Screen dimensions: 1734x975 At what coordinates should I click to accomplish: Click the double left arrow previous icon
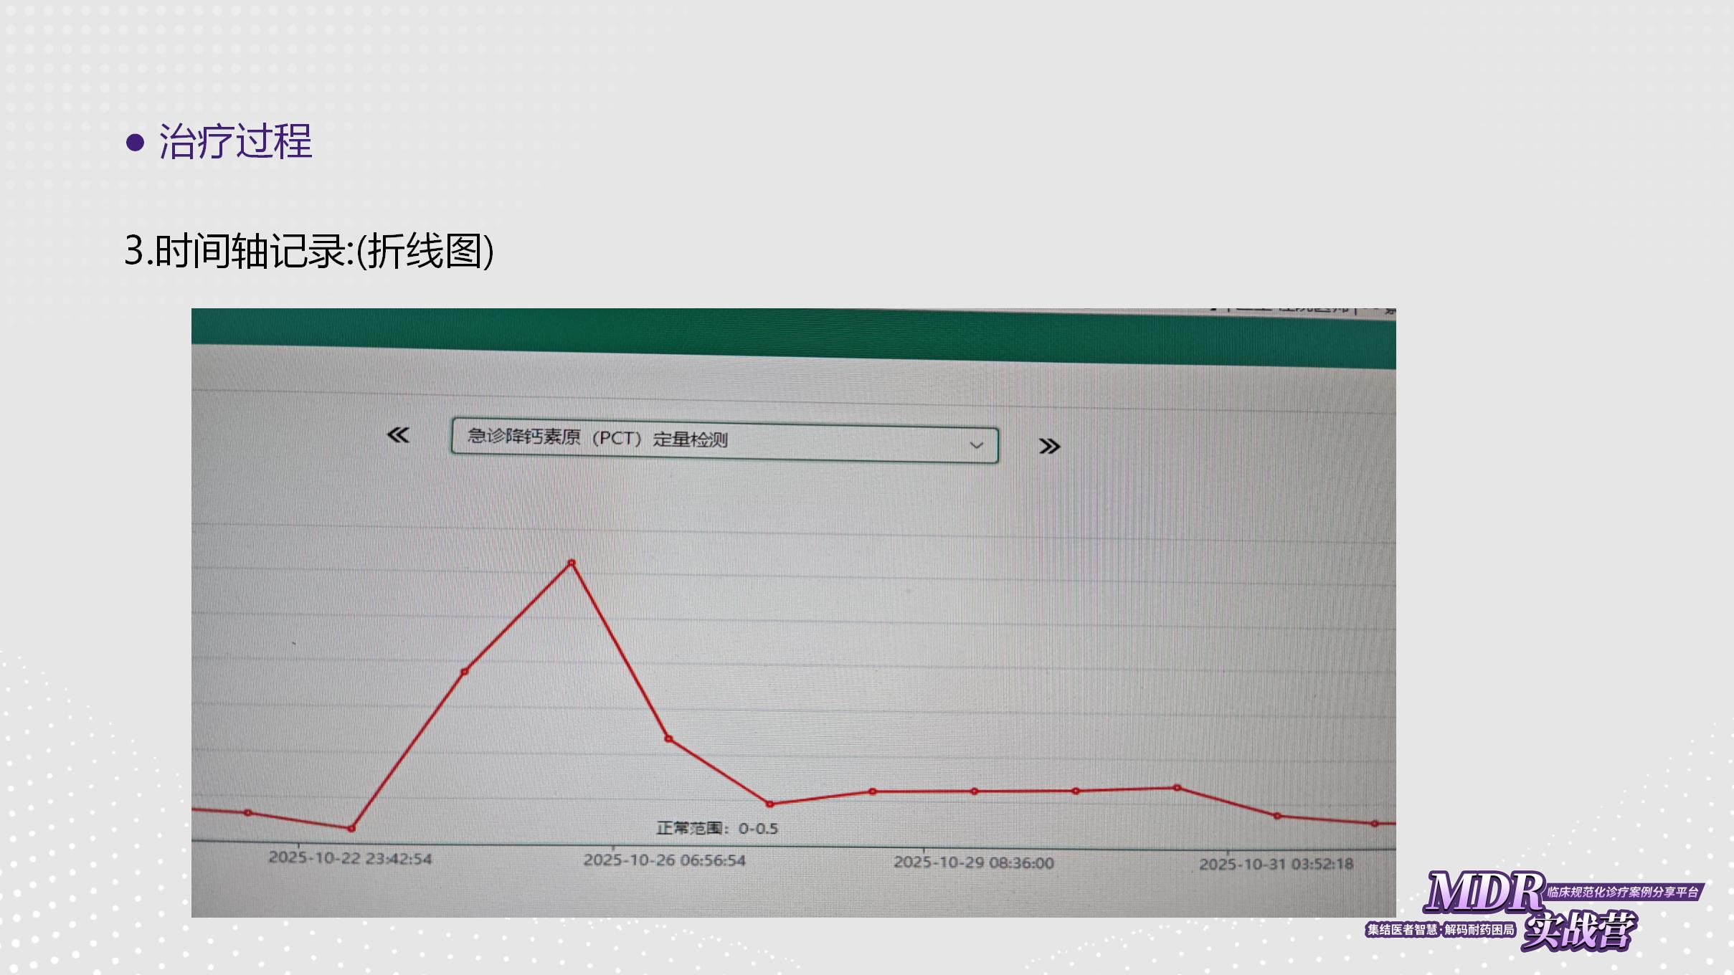pos(398,435)
